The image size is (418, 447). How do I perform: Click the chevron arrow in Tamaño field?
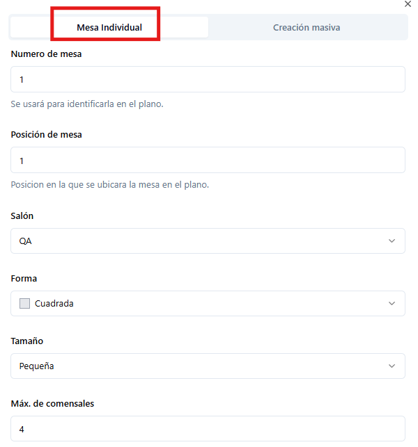point(392,366)
